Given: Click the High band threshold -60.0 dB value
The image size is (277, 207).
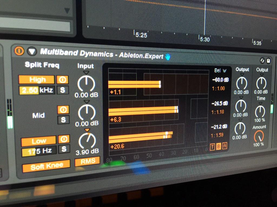Looking at the screenshot, I should click(x=220, y=80).
